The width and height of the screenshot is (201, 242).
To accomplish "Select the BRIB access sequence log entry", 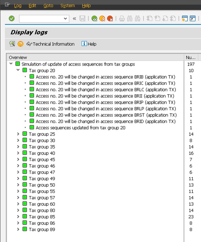I will point(105,77).
